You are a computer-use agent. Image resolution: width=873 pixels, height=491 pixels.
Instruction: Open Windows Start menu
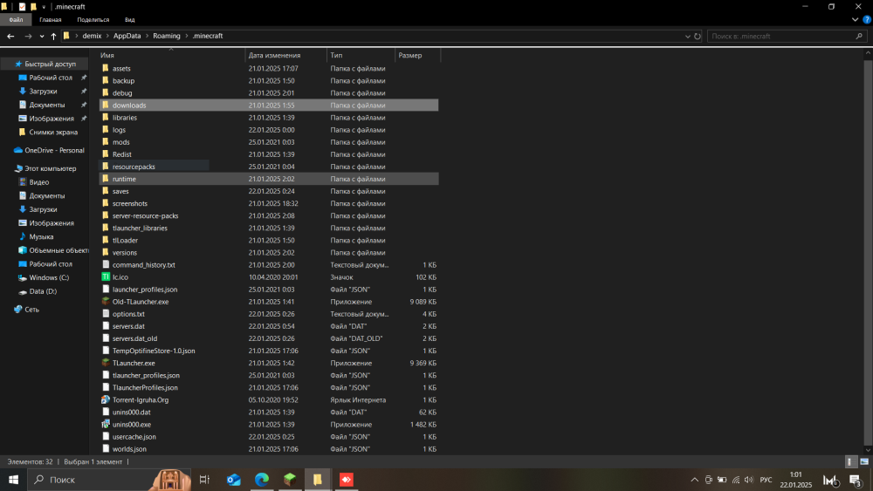pyautogui.click(x=13, y=480)
